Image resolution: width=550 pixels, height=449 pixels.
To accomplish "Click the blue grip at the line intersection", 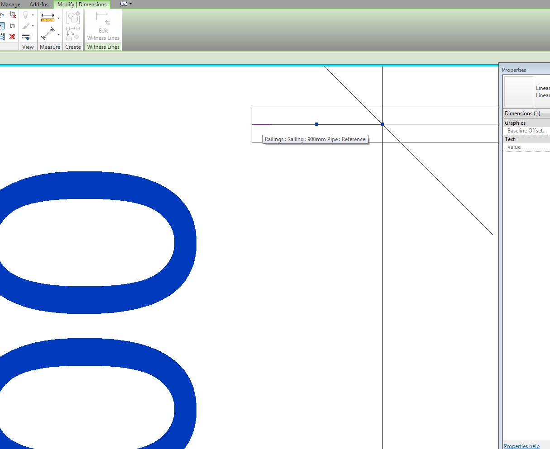I will click(x=383, y=124).
